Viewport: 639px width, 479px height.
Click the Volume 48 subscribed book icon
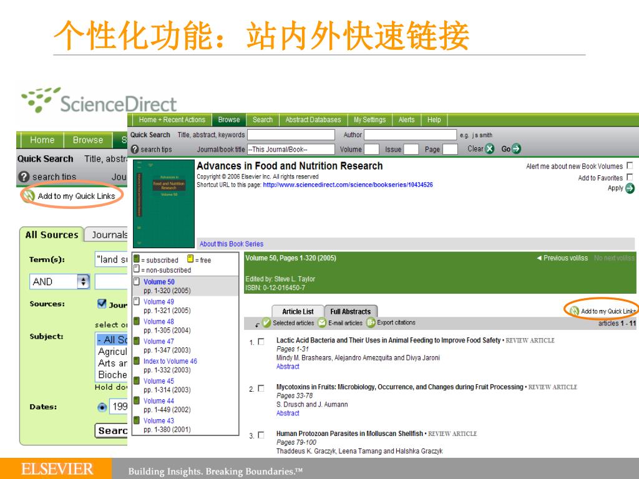pyautogui.click(x=137, y=321)
